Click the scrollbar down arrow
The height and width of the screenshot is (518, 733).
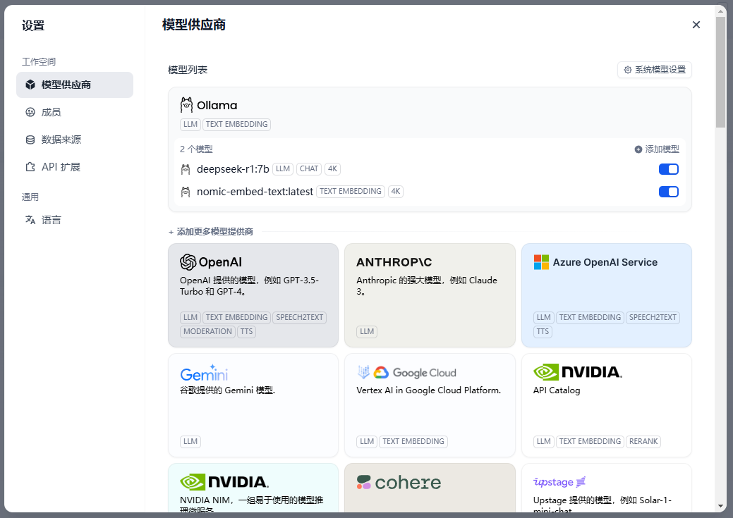(720, 506)
